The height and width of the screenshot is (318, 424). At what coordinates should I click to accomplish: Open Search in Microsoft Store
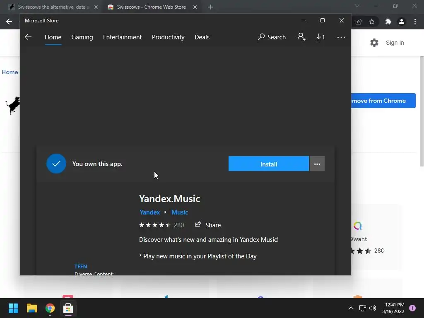pos(272,37)
